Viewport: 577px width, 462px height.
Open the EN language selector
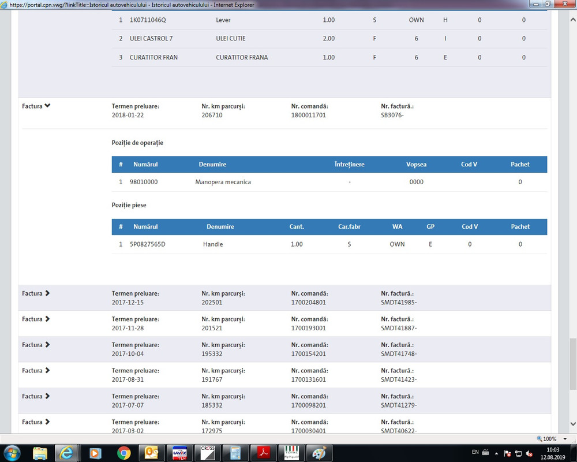pos(475,452)
